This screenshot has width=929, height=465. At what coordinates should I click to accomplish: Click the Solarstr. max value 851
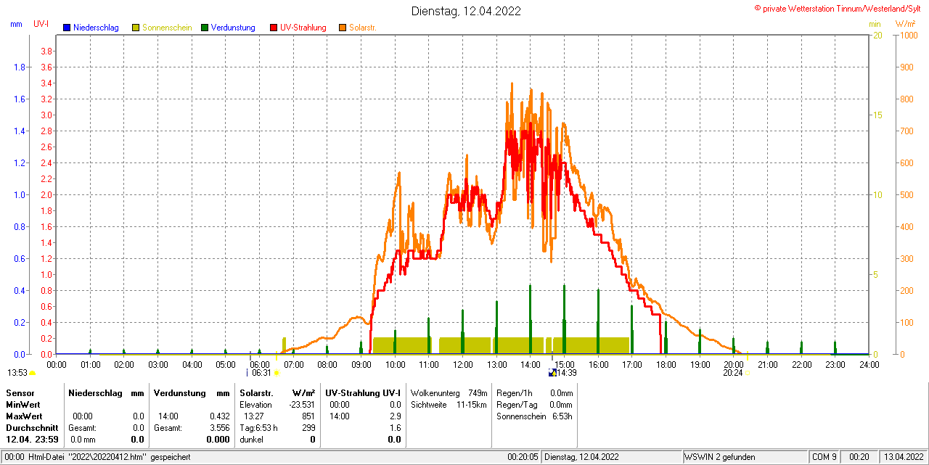(x=308, y=416)
